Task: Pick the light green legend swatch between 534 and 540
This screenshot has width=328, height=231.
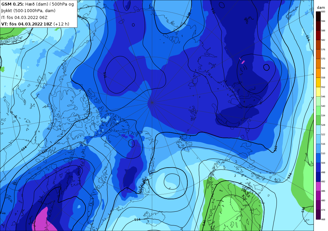Action: 318,111
